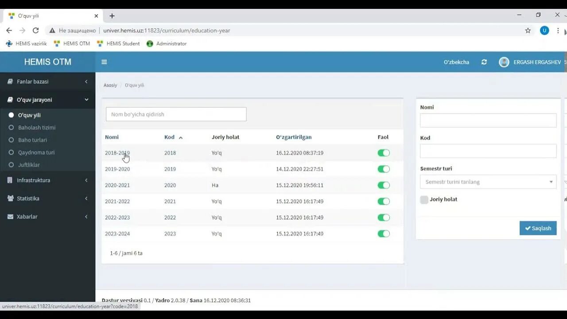Click the Nom bo'yicha qidirish search field
The image size is (567, 319).
coord(175,114)
